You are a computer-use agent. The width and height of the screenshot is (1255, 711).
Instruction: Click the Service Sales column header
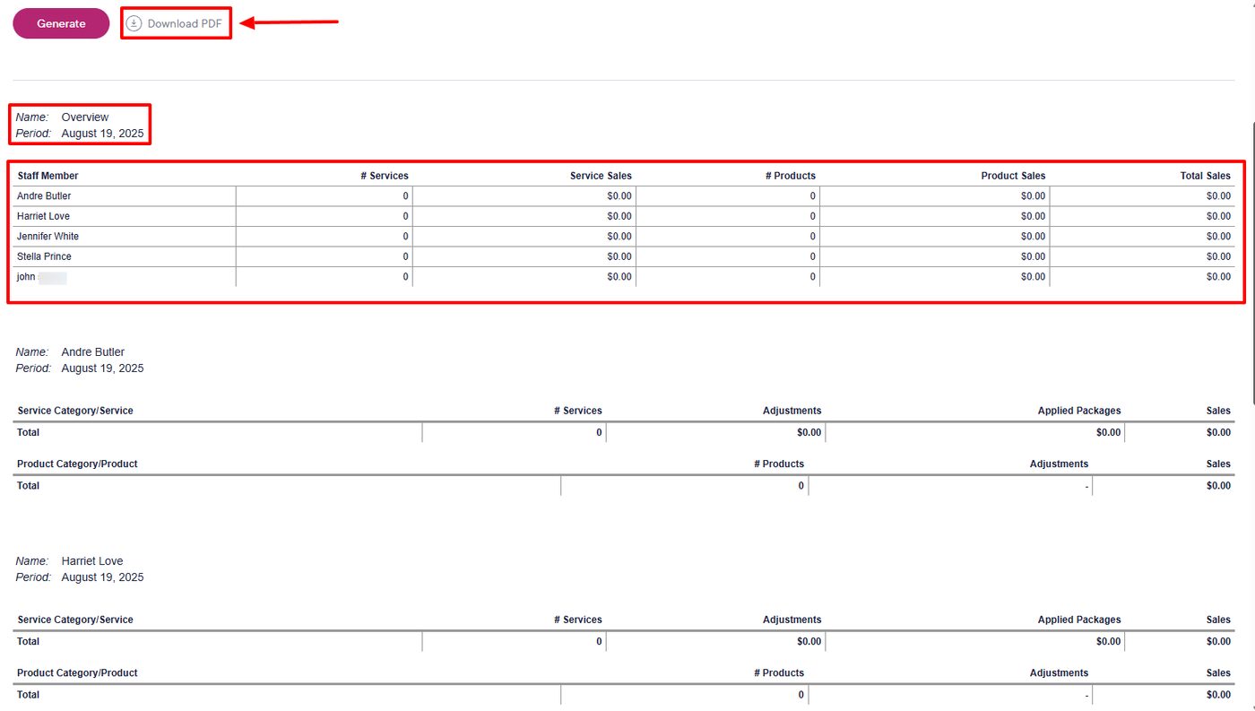(x=602, y=176)
